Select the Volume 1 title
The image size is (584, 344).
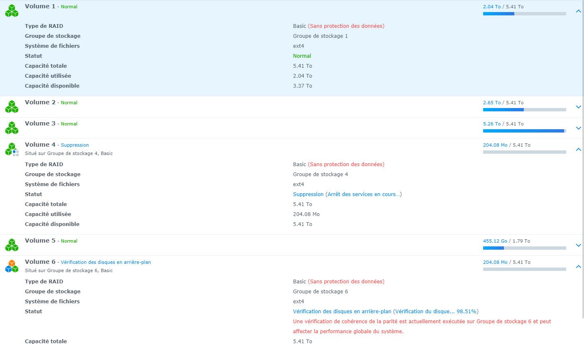40,6
